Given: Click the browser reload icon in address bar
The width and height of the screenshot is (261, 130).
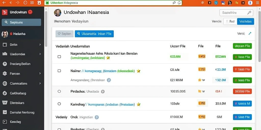Looking at the screenshot, I should coord(179,3).
